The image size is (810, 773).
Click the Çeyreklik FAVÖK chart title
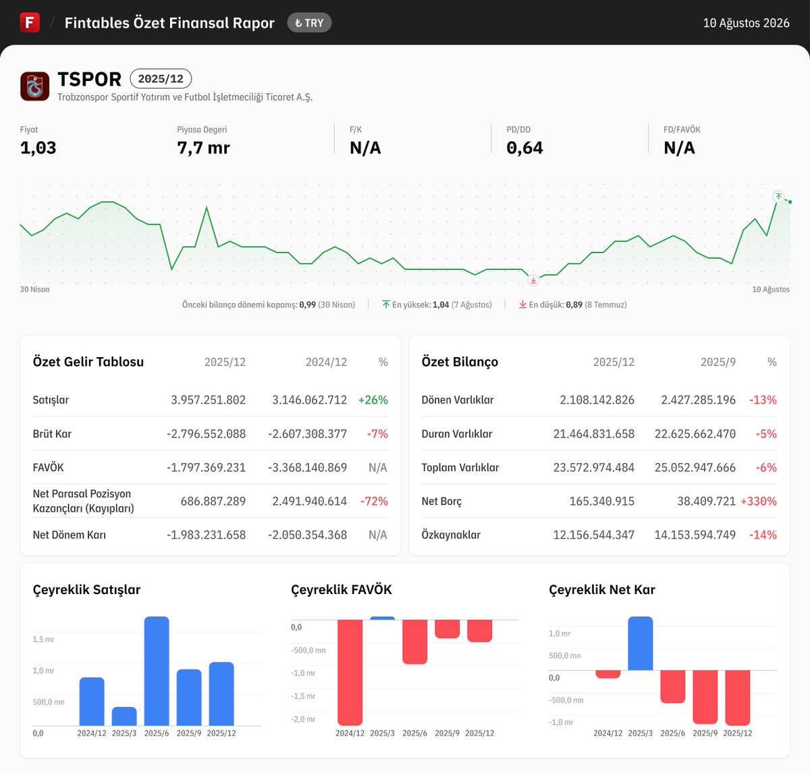pyautogui.click(x=342, y=590)
